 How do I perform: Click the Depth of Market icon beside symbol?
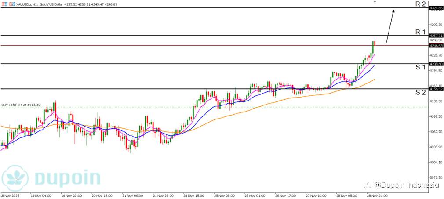coord(11,4)
